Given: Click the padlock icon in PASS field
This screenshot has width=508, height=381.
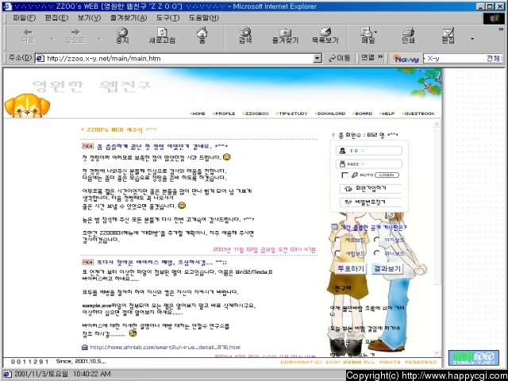Looking at the screenshot, I should (342, 164).
